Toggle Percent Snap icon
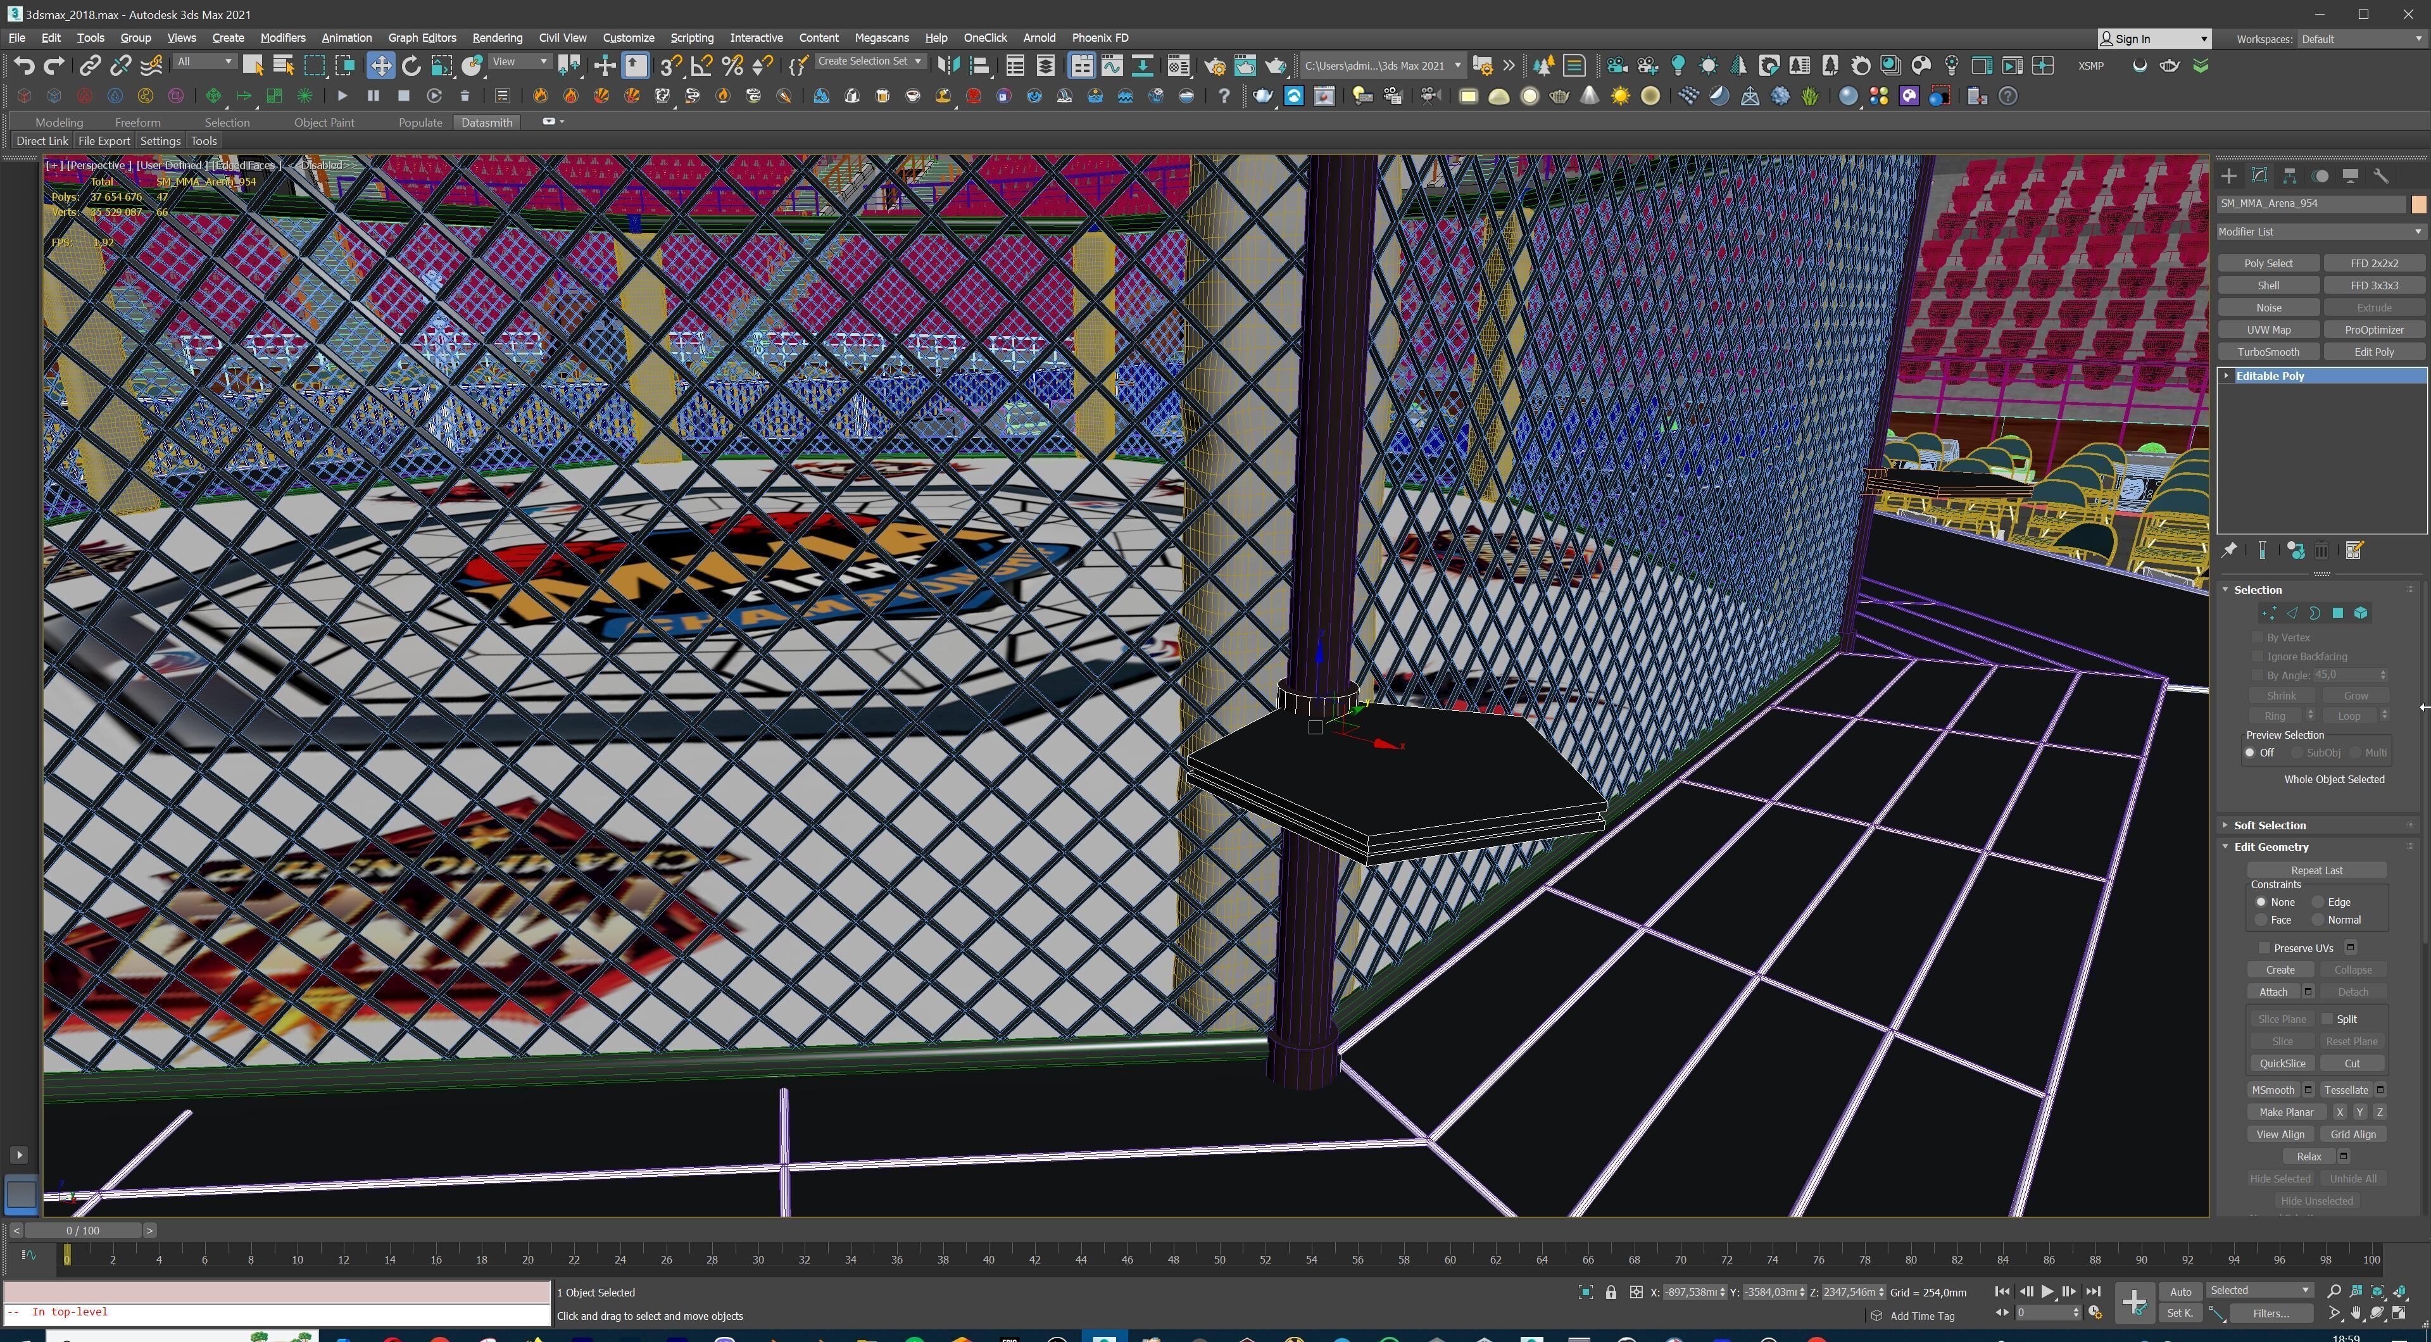The height and width of the screenshot is (1342, 2431). pos(731,65)
